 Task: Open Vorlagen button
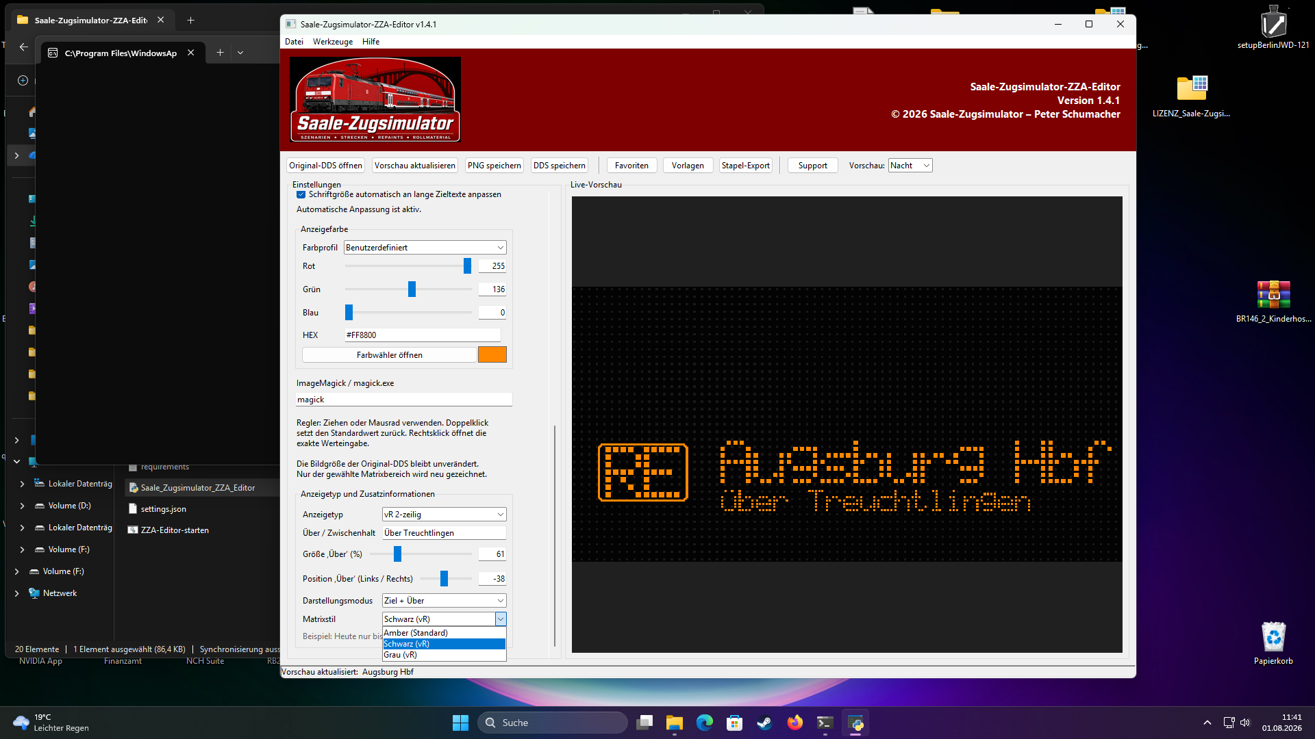(x=688, y=166)
